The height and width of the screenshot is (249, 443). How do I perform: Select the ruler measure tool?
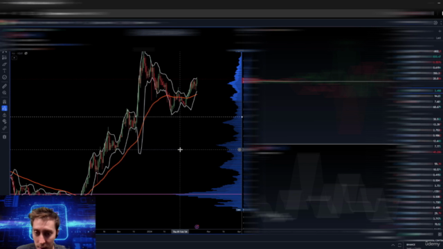point(4,86)
